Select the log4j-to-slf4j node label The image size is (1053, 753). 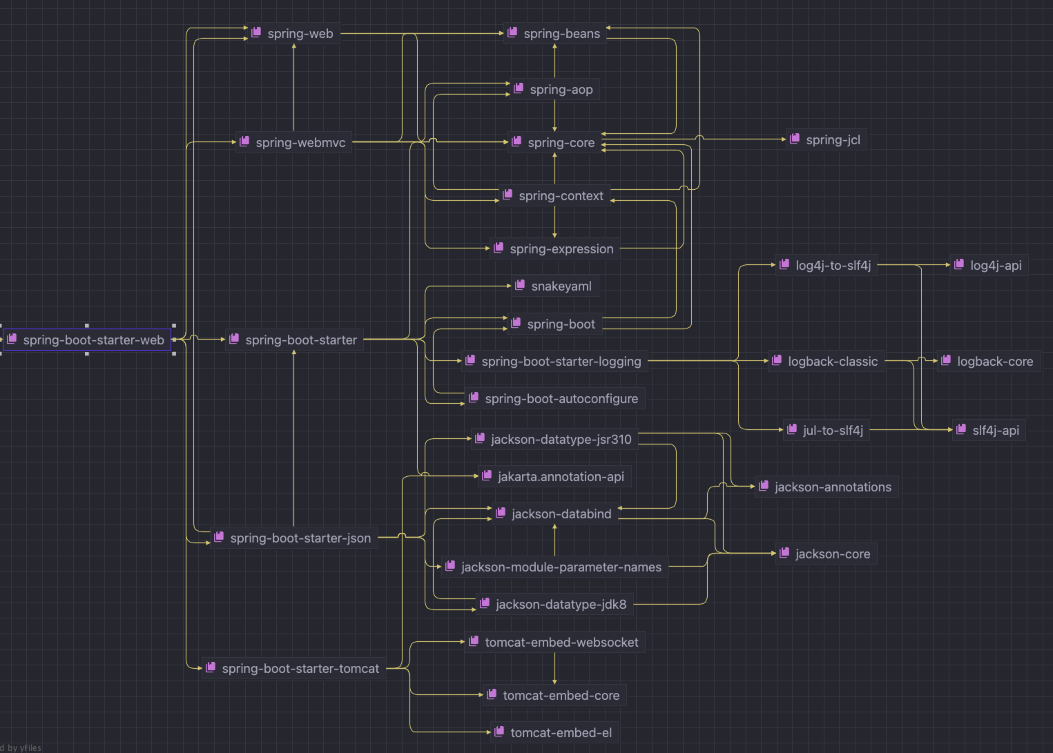click(x=833, y=266)
